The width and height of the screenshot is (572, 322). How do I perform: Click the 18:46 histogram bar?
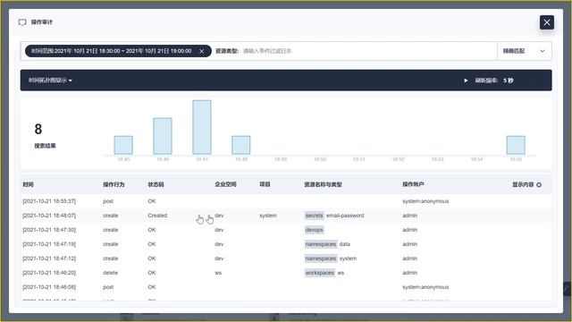pos(163,136)
